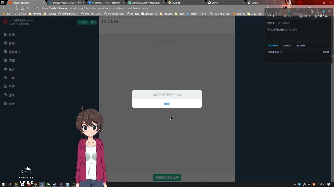The image size is (334, 187).
Task: Click 天命小子 username in live panel
Action: 272,23
